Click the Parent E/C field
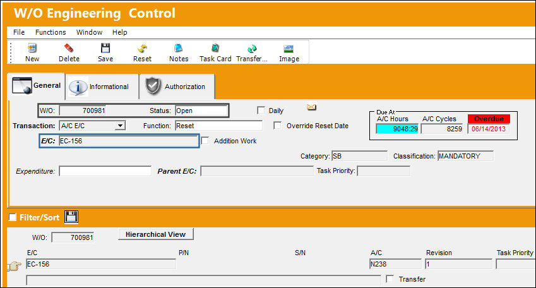The image size is (536, 288). pos(257,171)
